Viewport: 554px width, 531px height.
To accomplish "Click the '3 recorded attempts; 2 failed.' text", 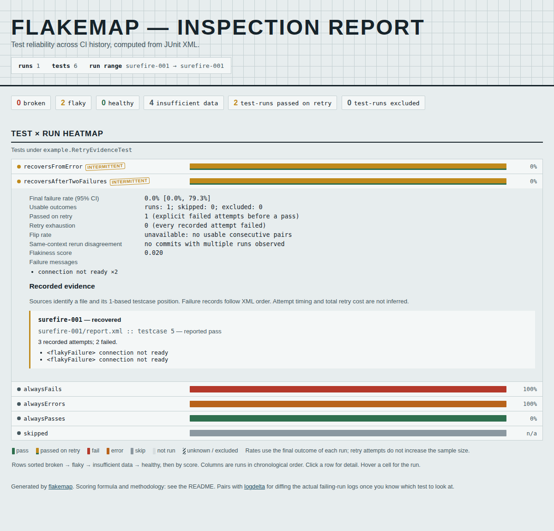I will pyautogui.click(x=78, y=342).
